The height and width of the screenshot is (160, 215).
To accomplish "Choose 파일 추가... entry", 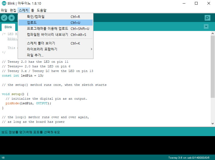I will point(56,55).
